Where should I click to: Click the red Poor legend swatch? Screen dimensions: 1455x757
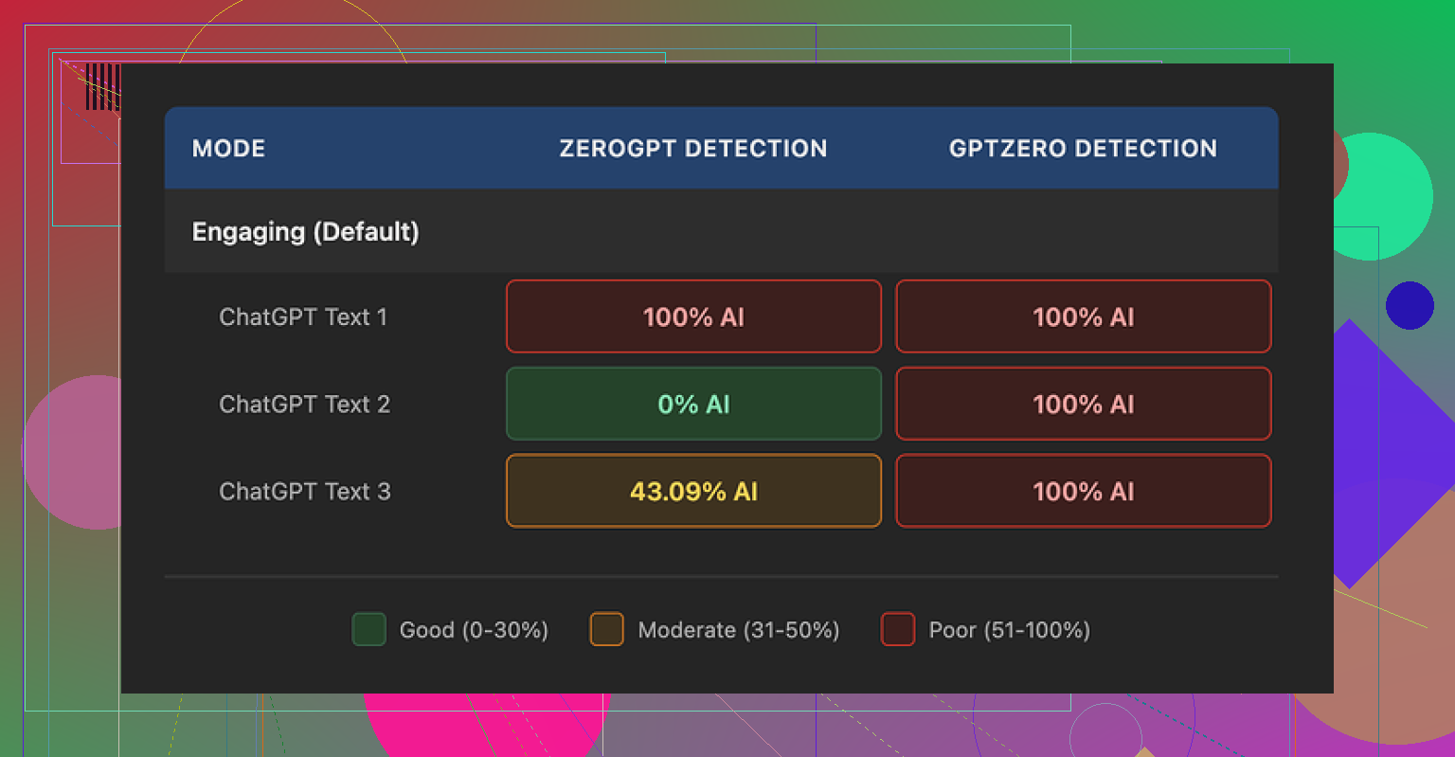[897, 629]
